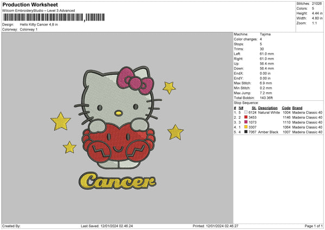Image resolution: width=325 pixels, height=230 pixels.
Task: Select the design name Hello Kitty Cancer 4,8 in
Action: pyautogui.click(x=39, y=24)
